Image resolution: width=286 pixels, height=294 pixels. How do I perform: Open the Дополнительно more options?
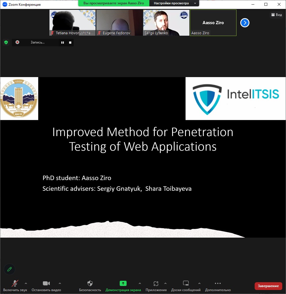click(218, 286)
